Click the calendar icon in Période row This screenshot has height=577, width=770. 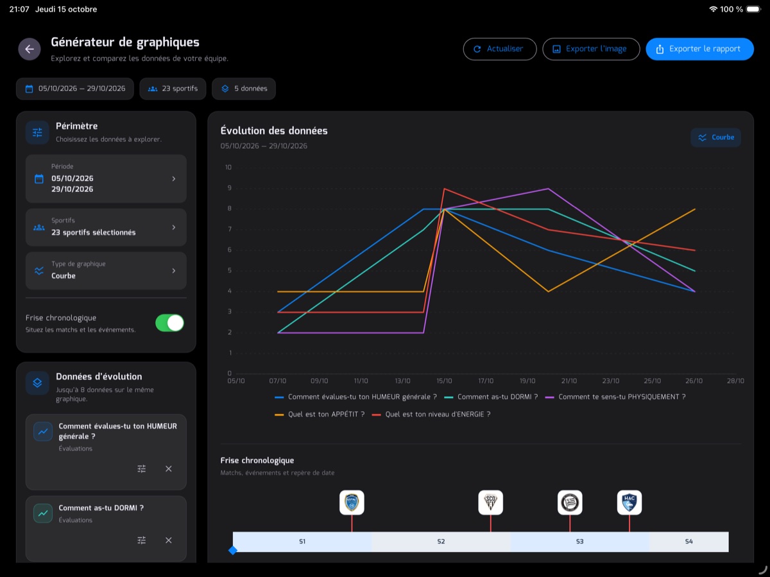coord(38,179)
